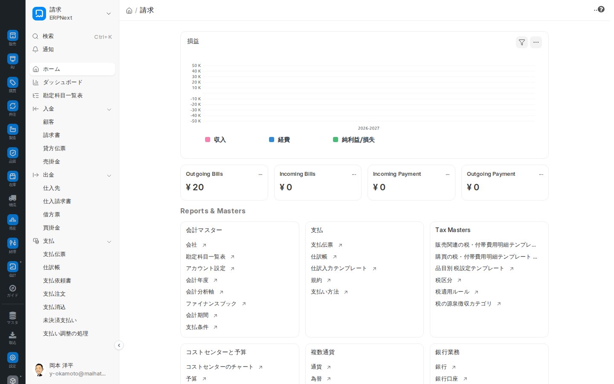The width and height of the screenshot is (614, 384).
Task: Open the ガイド compass icon
Action: [12, 288]
